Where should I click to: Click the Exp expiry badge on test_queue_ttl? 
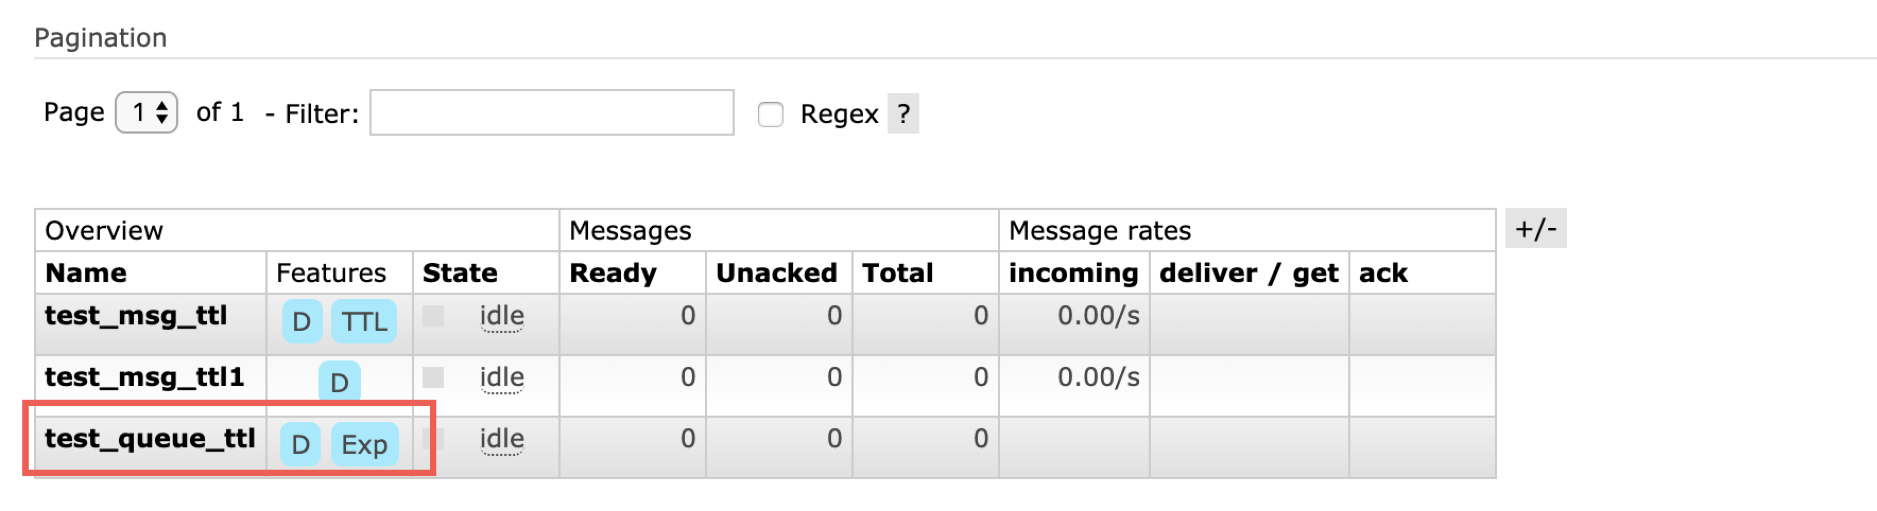(x=365, y=444)
